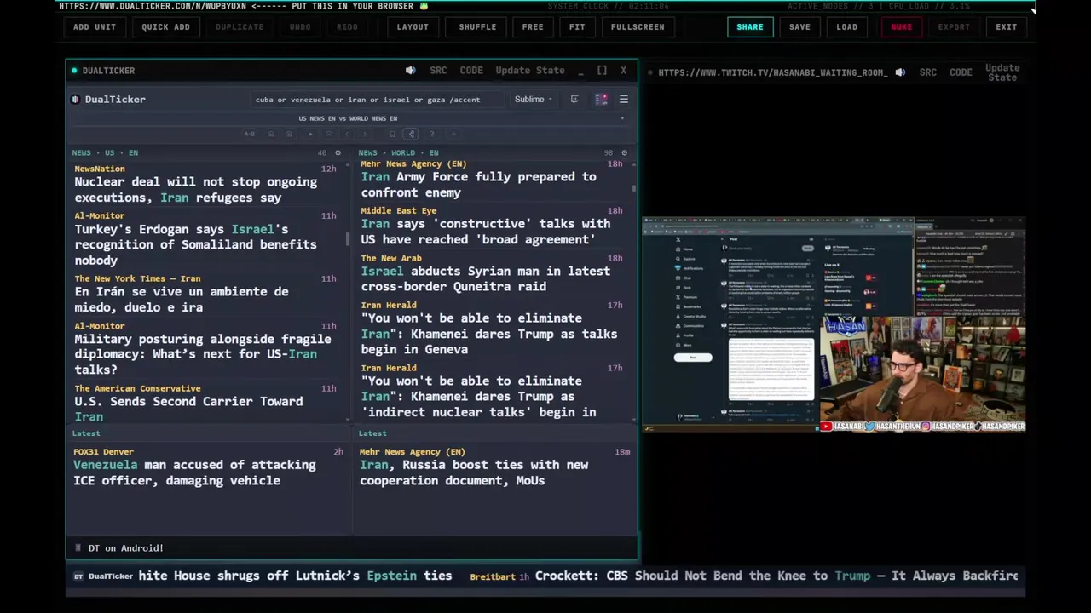
Task: Click the World news column scrollbar
Action: pos(634,187)
